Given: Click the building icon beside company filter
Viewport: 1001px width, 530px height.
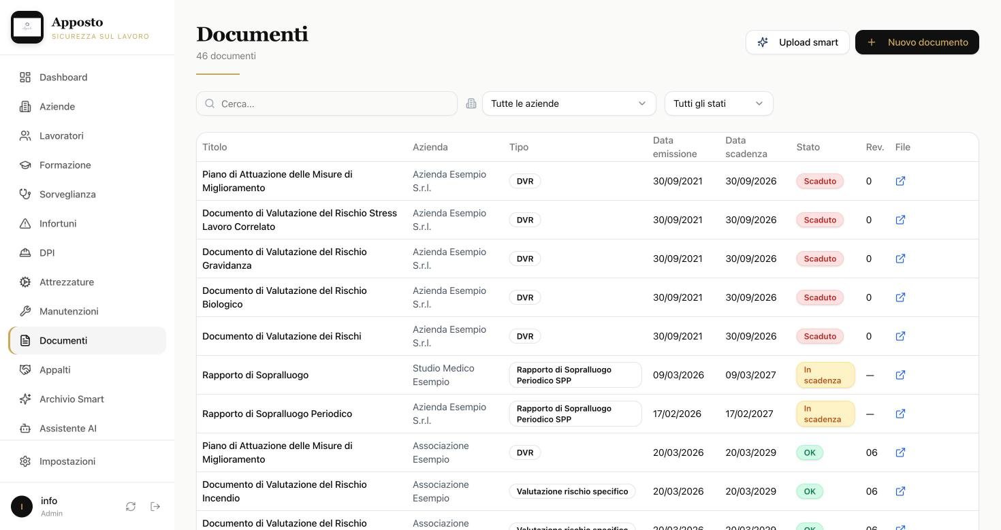Looking at the screenshot, I should click(471, 103).
